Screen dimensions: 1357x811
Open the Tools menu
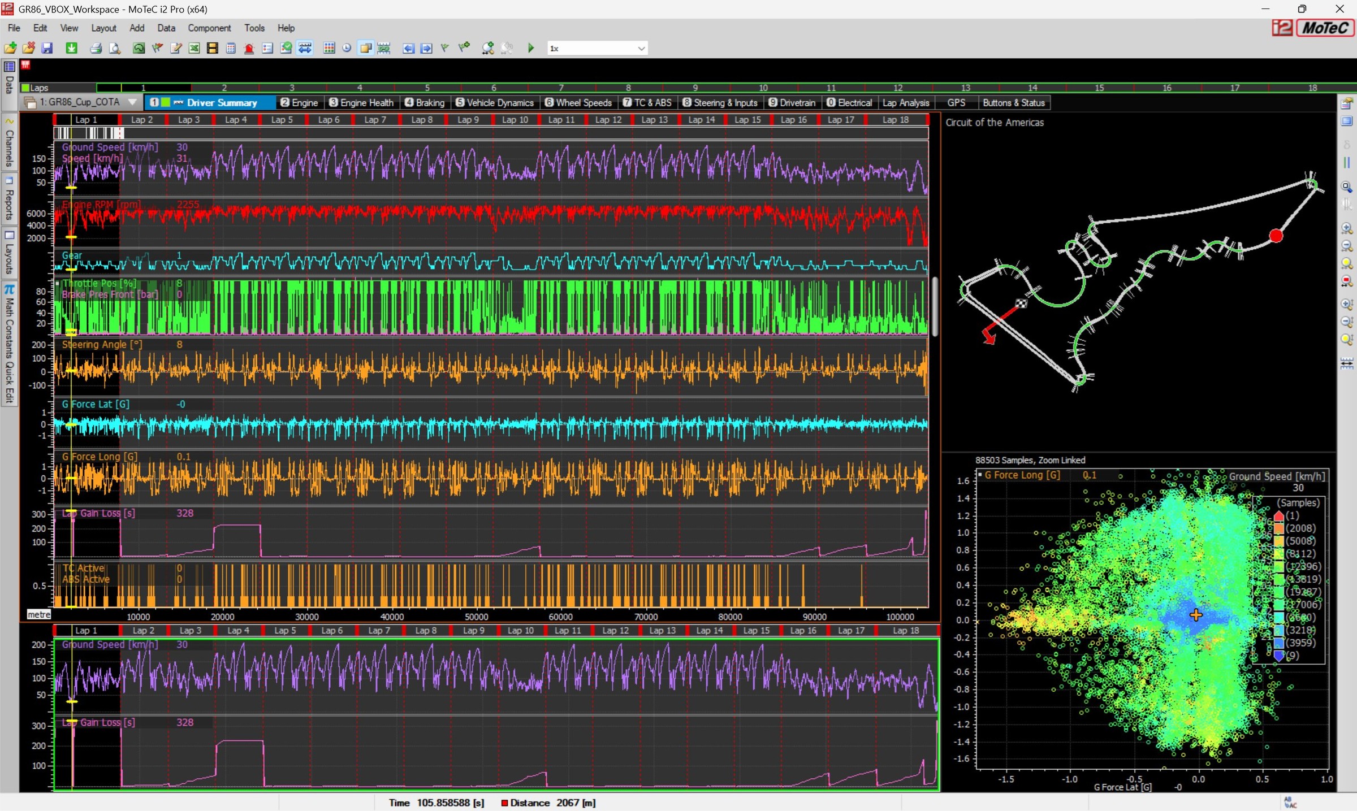tap(254, 28)
